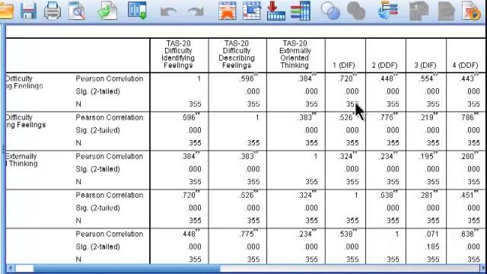The image size is (487, 274).
Task: Select the '3 (DIF)' column header
Action: coord(425,65)
